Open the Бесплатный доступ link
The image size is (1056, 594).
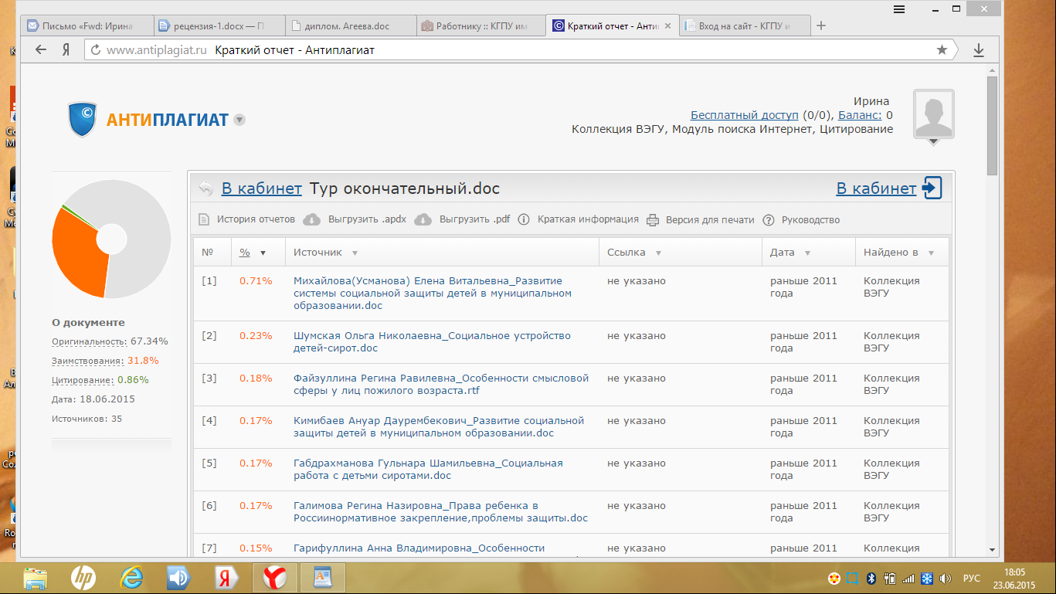(x=744, y=115)
